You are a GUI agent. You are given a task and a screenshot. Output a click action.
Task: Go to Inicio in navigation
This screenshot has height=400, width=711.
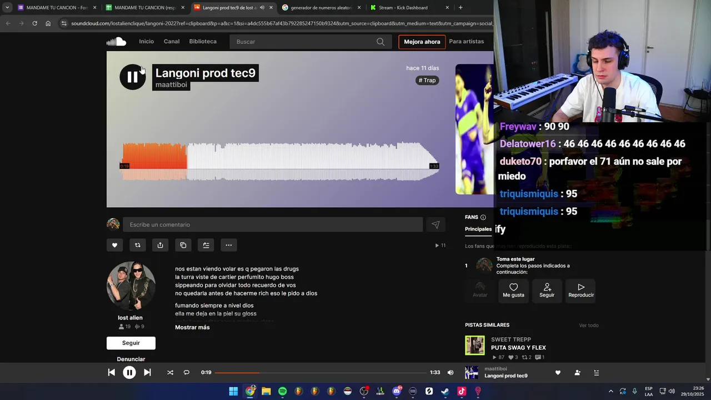point(147,42)
